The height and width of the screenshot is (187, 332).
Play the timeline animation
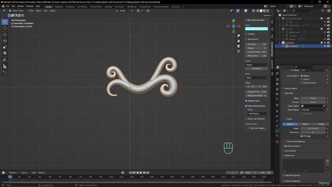coord(141,172)
